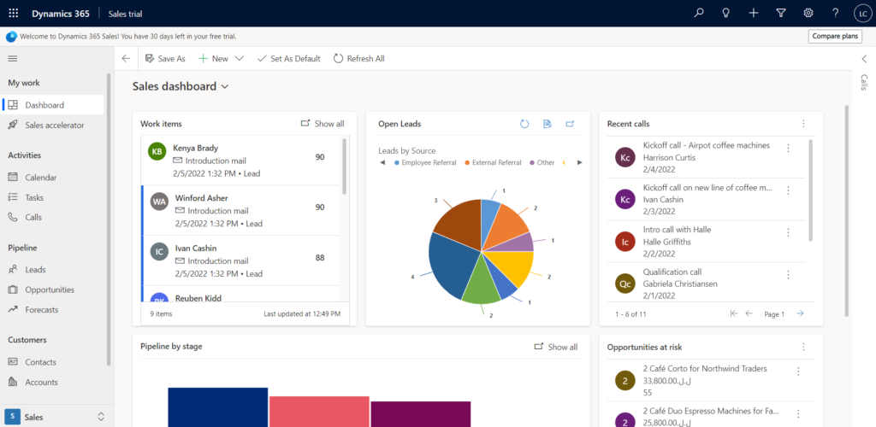
Task: Open Ivan Cashin work item
Action: (240, 260)
